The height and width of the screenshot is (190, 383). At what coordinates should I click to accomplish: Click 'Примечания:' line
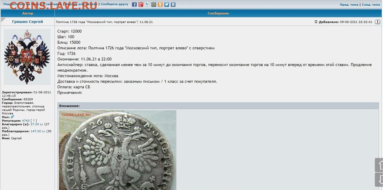[x=70, y=93]
